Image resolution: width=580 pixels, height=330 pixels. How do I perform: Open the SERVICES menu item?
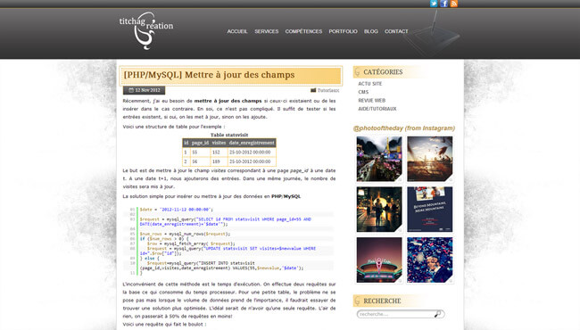pos(266,31)
